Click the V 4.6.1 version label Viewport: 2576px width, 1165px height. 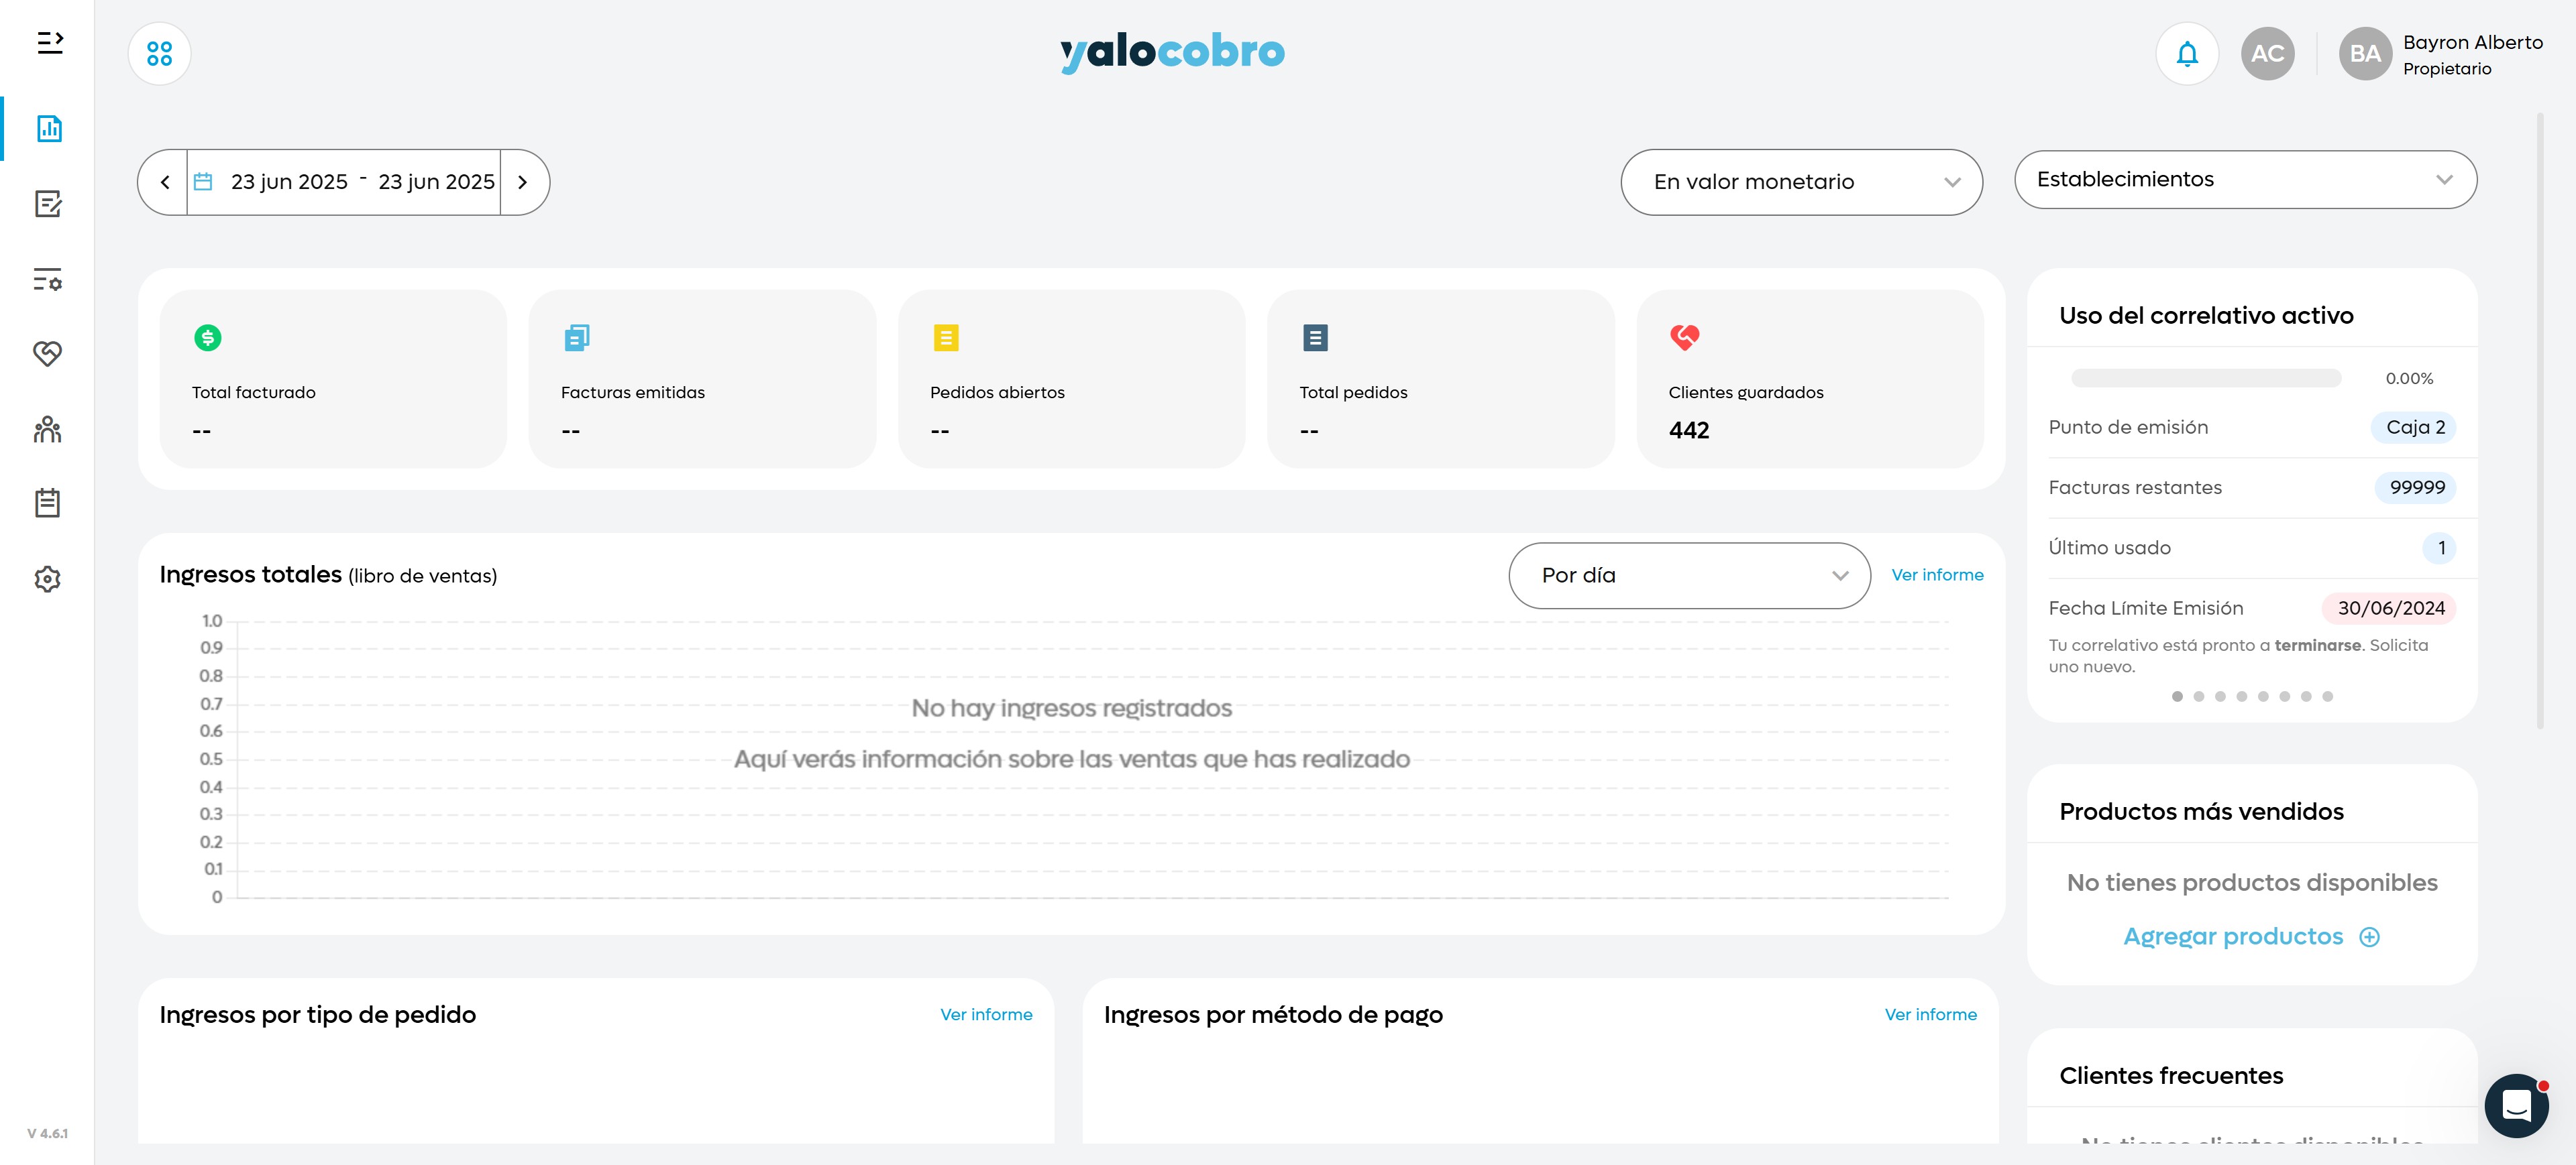pos(48,1133)
